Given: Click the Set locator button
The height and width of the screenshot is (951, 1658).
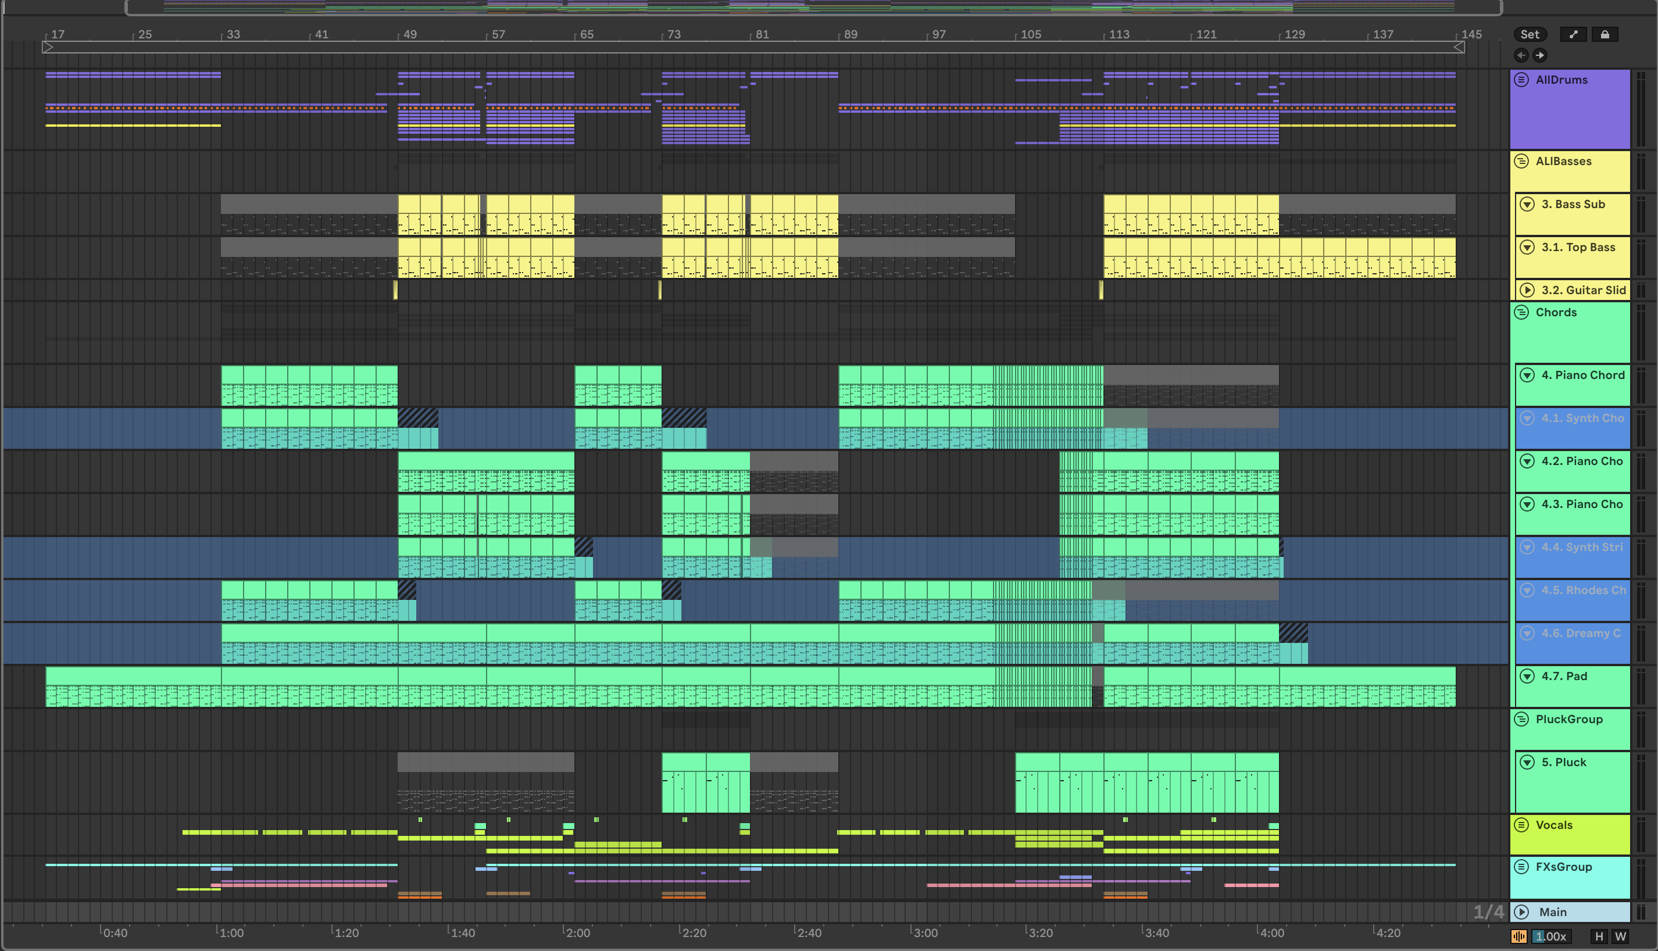Looking at the screenshot, I should pos(1530,35).
